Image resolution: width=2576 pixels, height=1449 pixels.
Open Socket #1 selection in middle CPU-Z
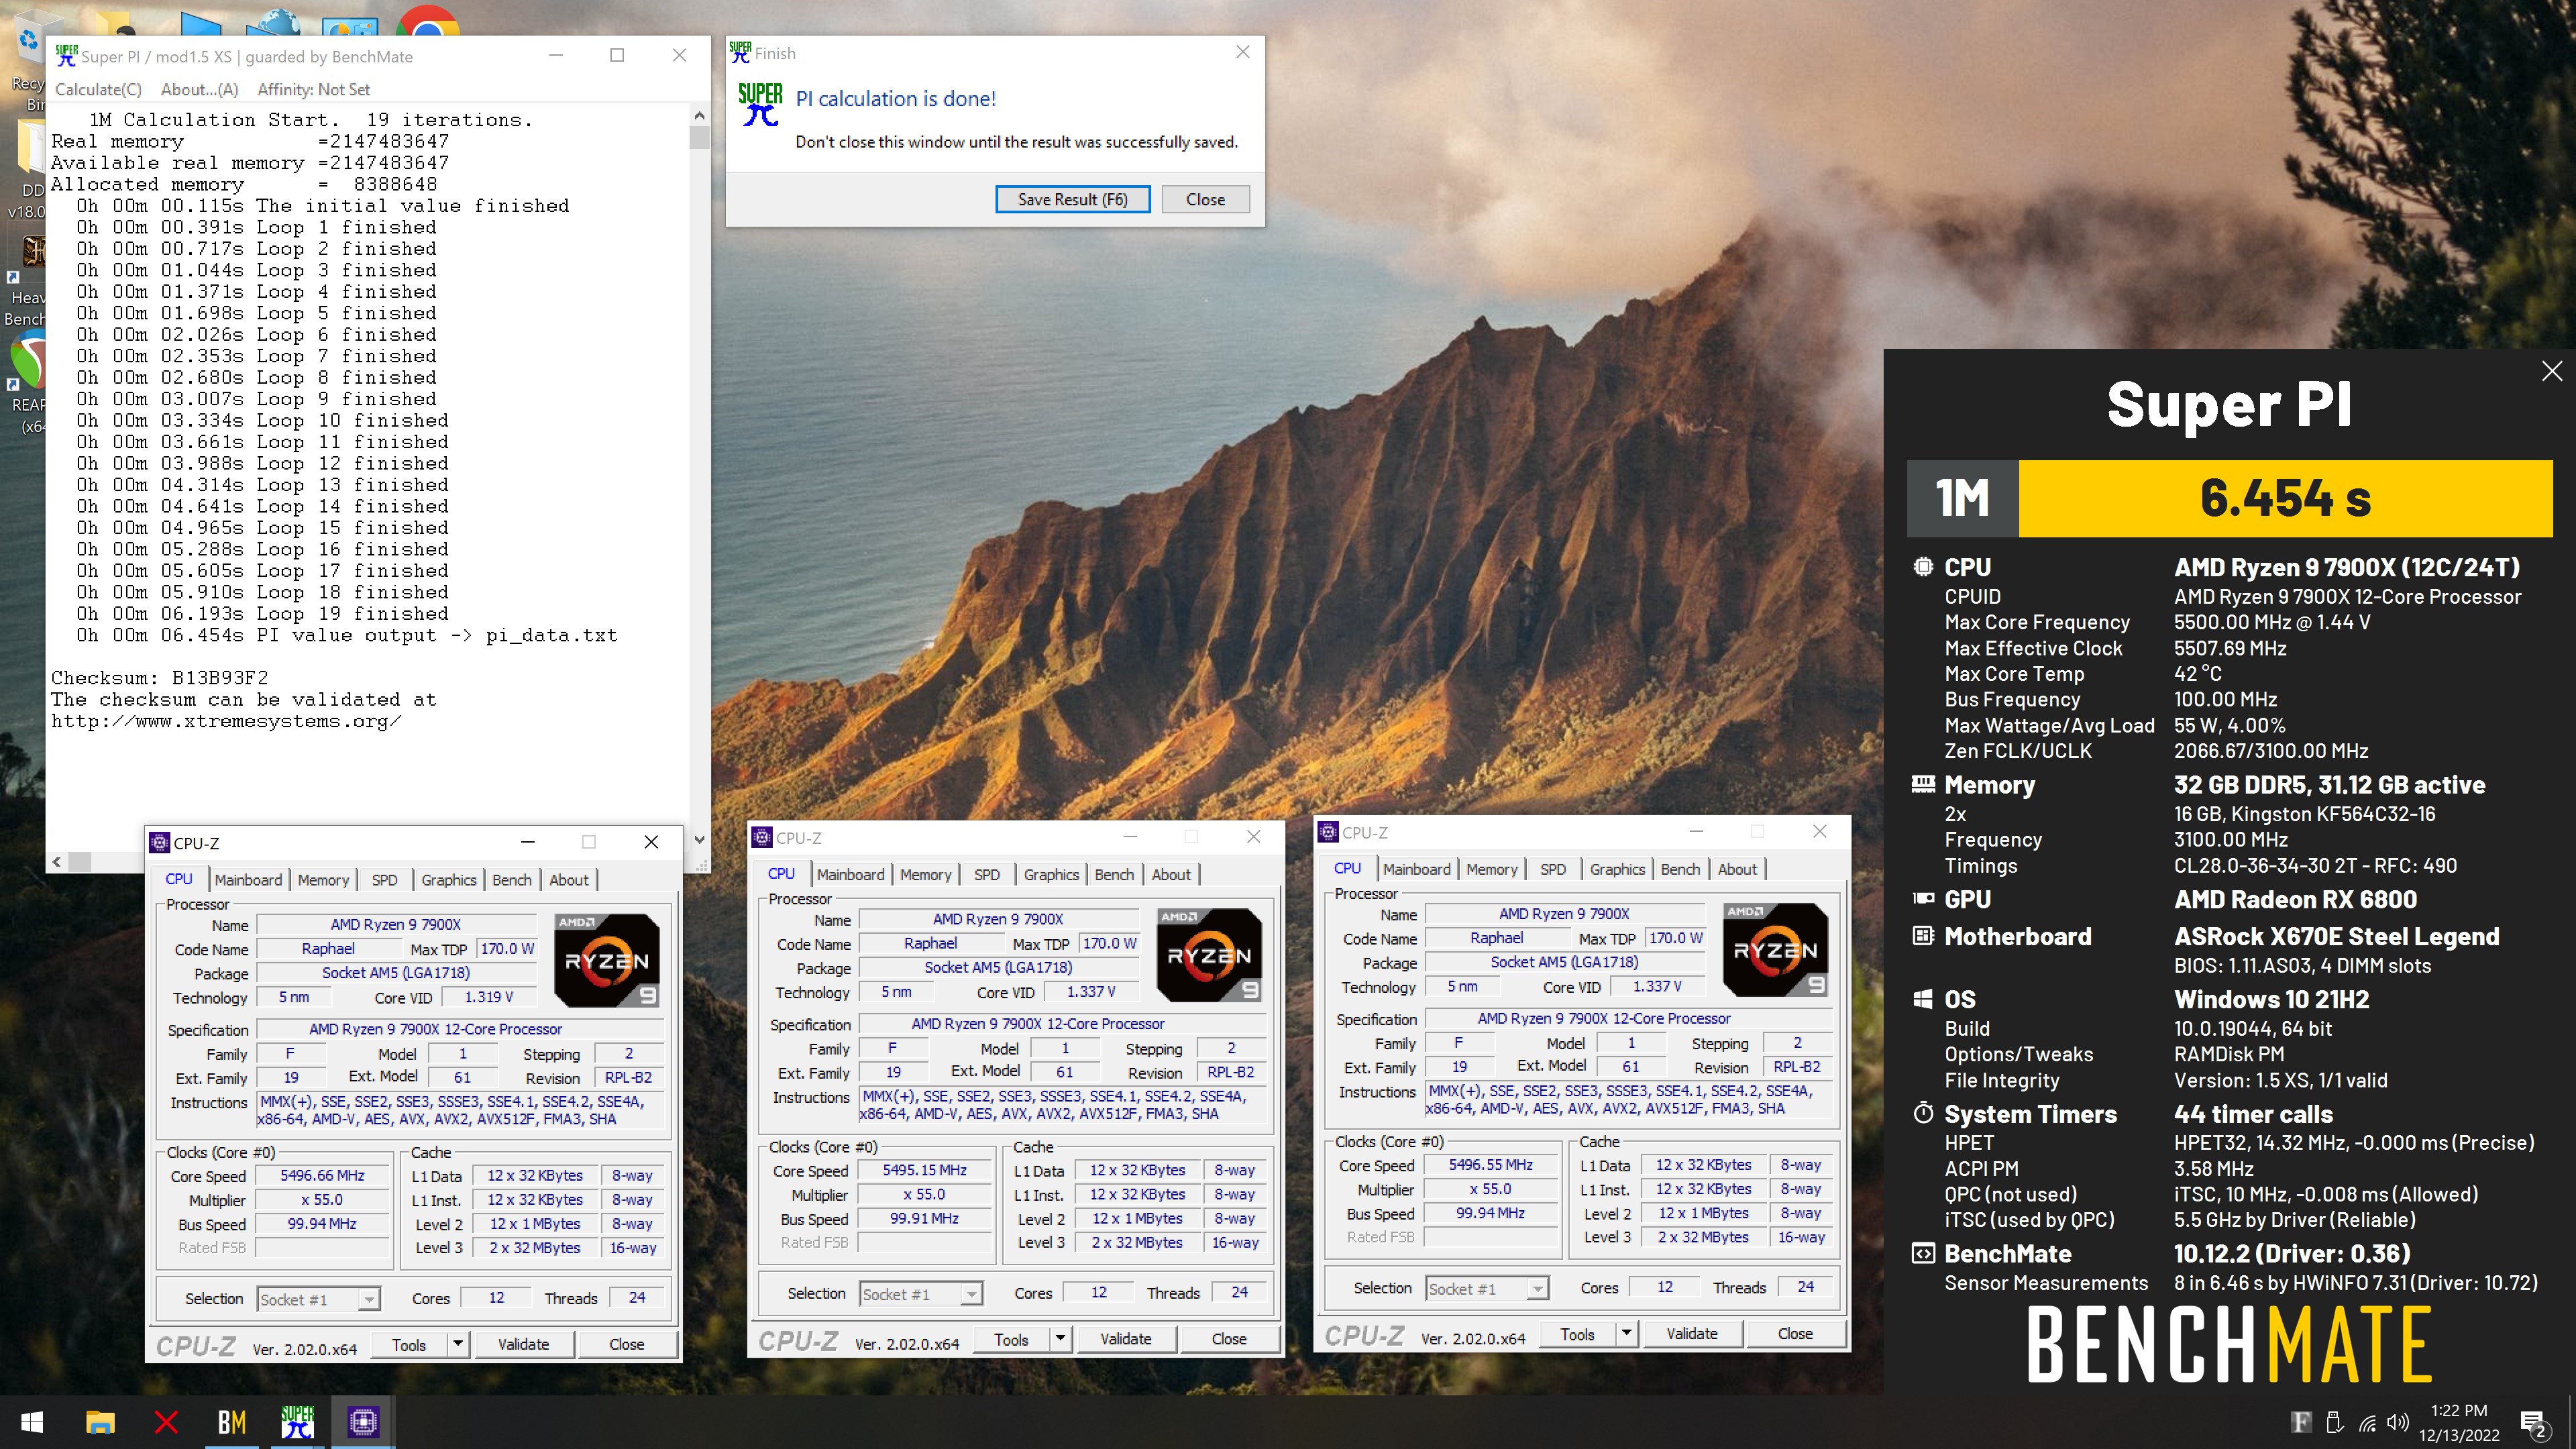tap(921, 1294)
